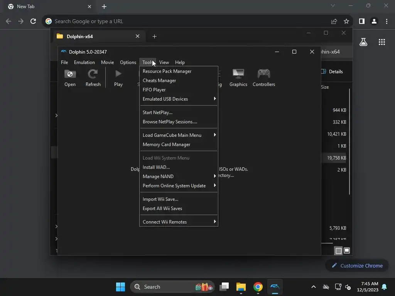Screen dimensions: 395x296
Task: Click the Chrome Labs flask icon
Action: tap(363, 42)
